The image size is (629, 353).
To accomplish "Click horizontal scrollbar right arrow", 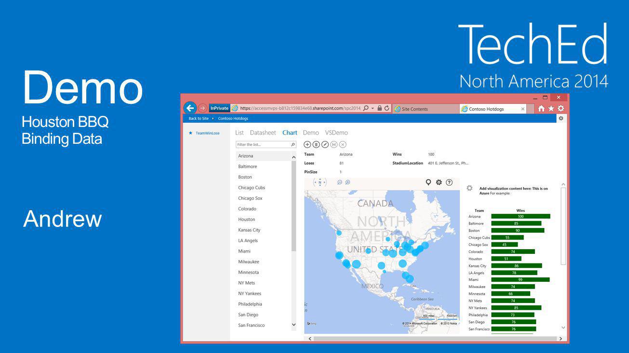I will (561, 339).
